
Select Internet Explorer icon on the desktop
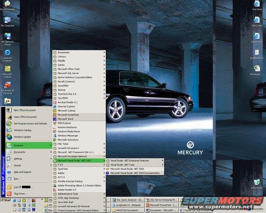click(7, 56)
